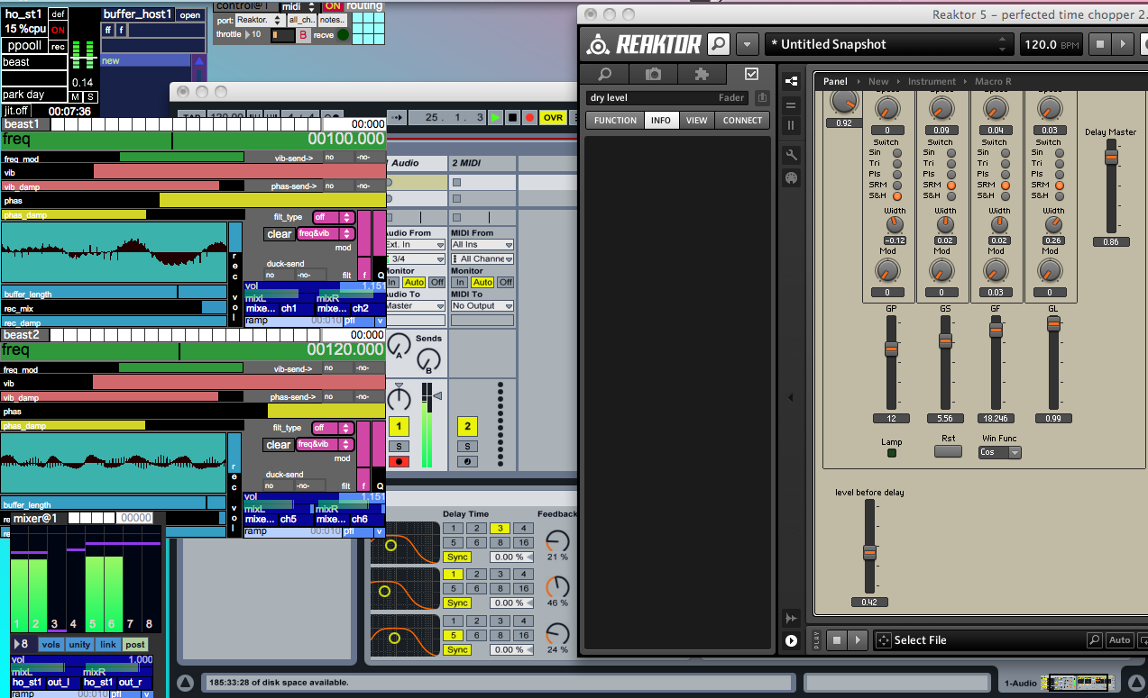Click the post button in mixer panel
1148x698 pixels.
[x=135, y=644]
